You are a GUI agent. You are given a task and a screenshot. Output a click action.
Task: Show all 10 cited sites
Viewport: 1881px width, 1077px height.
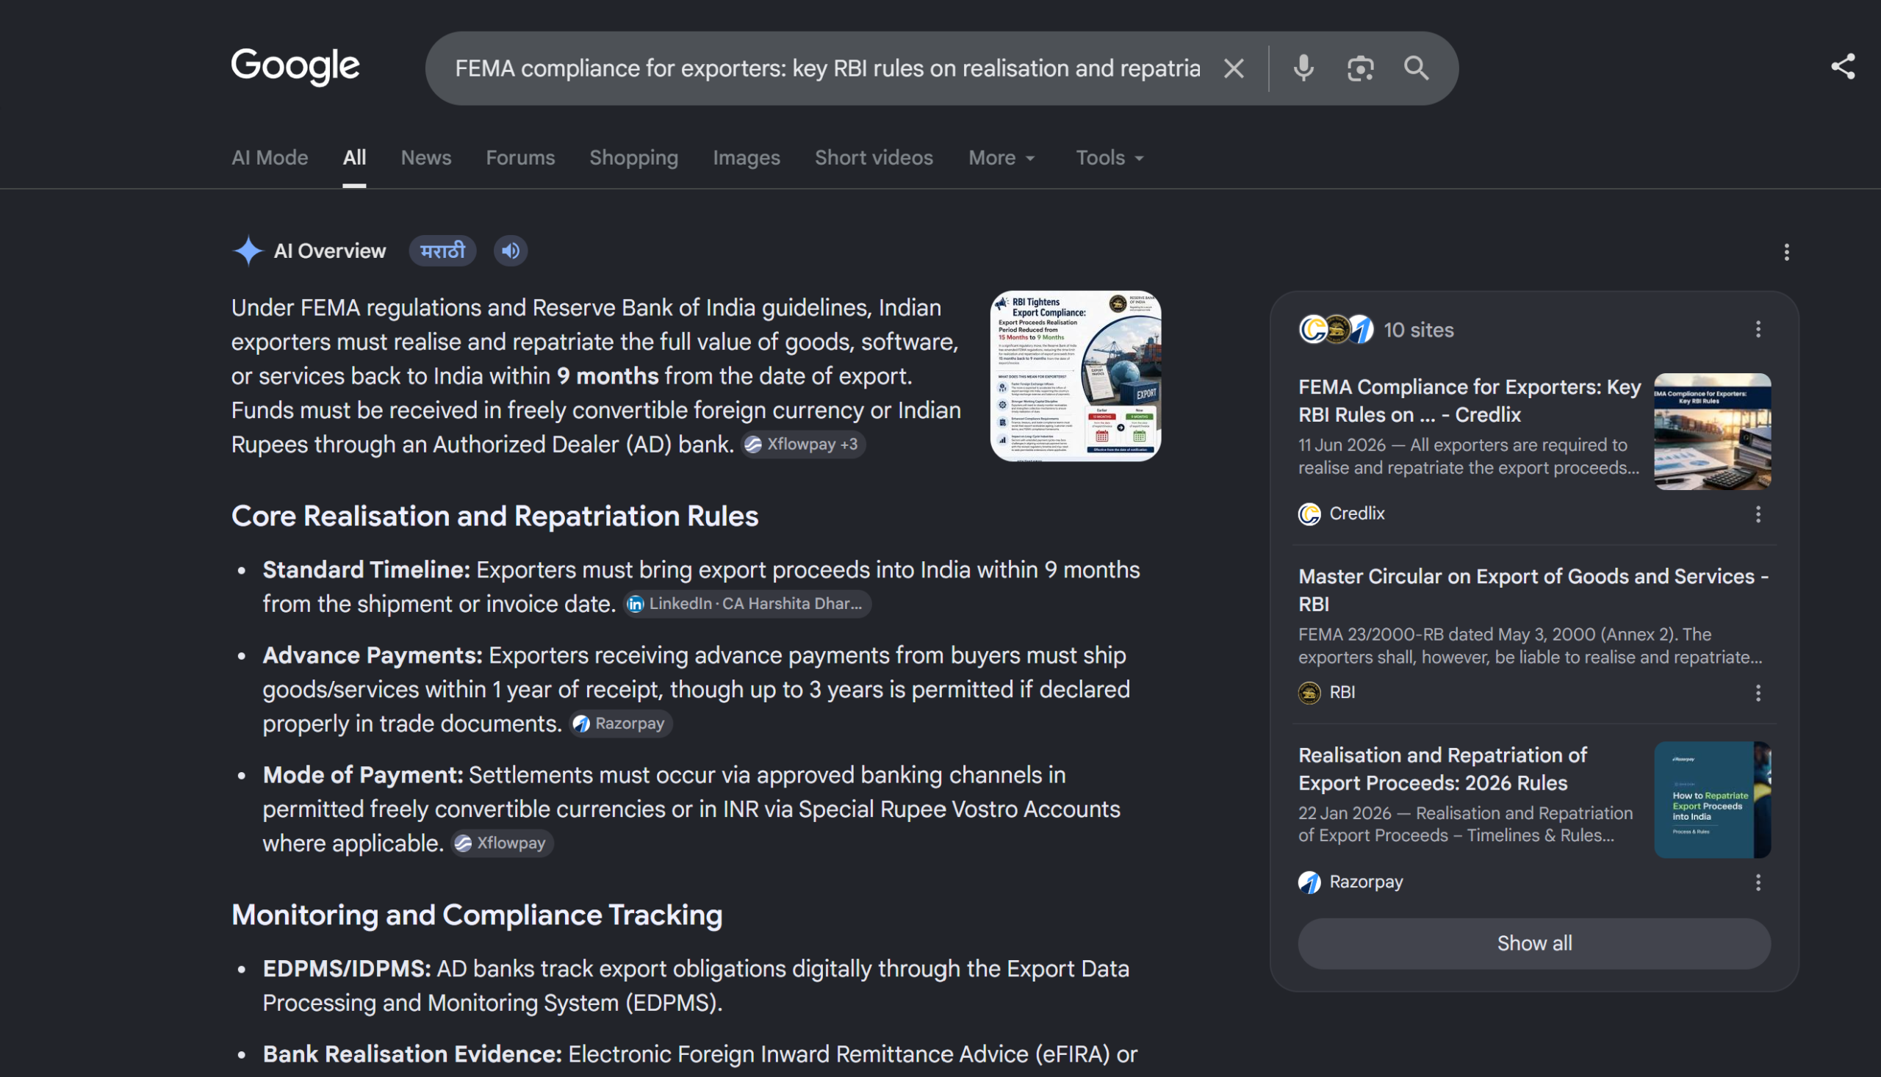pyautogui.click(x=1534, y=943)
